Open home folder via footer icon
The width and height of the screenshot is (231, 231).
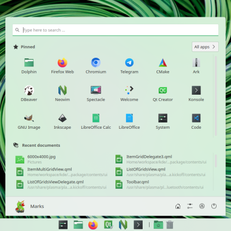(x=178, y=206)
